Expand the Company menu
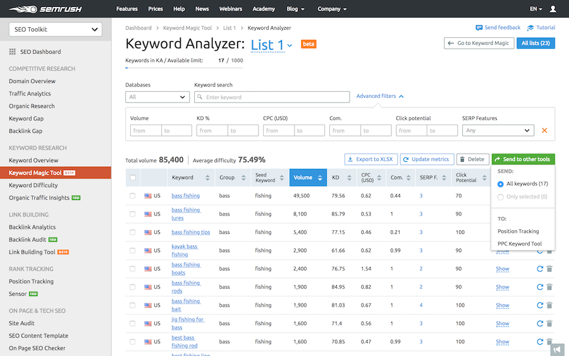Image resolution: width=569 pixels, height=356 pixels. (x=332, y=9)
